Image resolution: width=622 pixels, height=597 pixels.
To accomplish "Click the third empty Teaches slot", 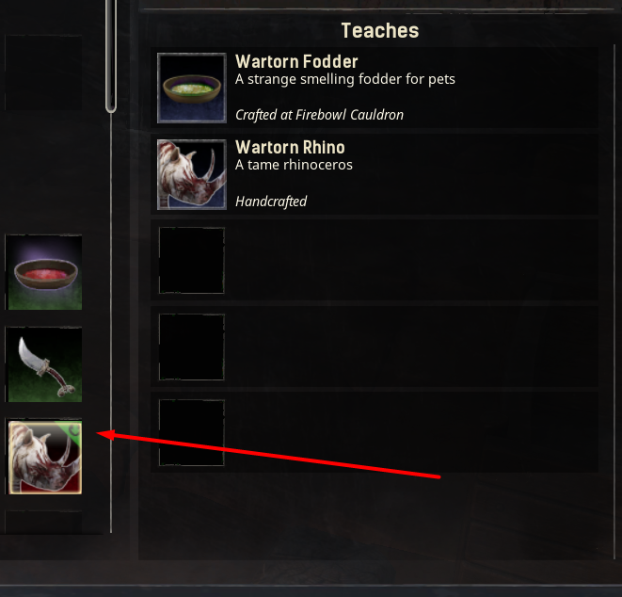I will tap(192, 432).
